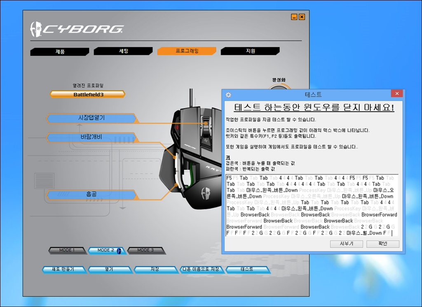This screenshot has height=307, width=422.
Task: Close the 테스트 dialog
Action: 397,93
